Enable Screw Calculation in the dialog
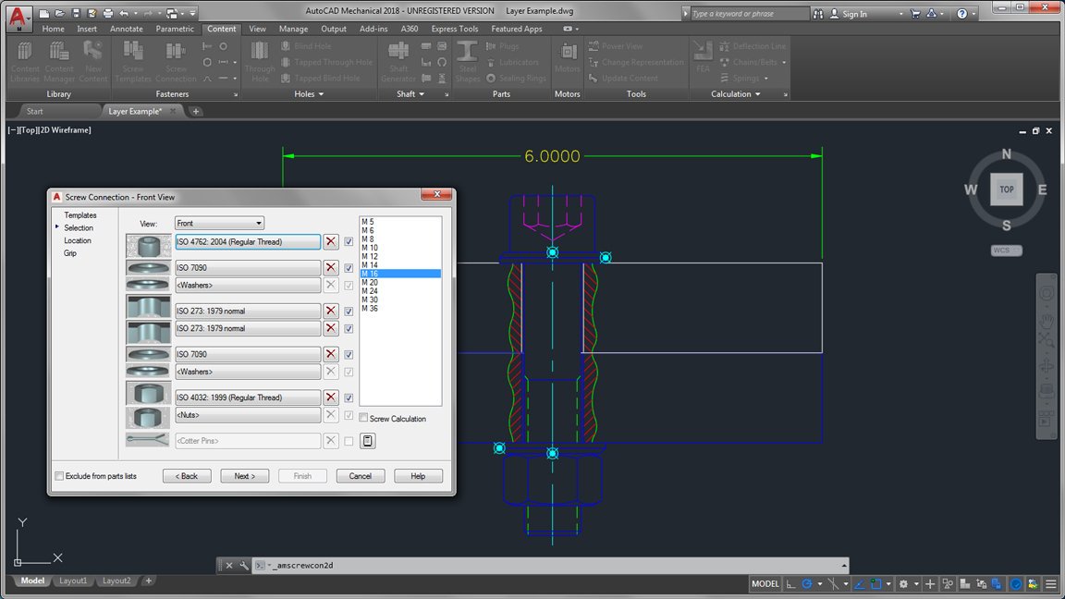The width and height of the screenshot is (1065, 599). 363,418
